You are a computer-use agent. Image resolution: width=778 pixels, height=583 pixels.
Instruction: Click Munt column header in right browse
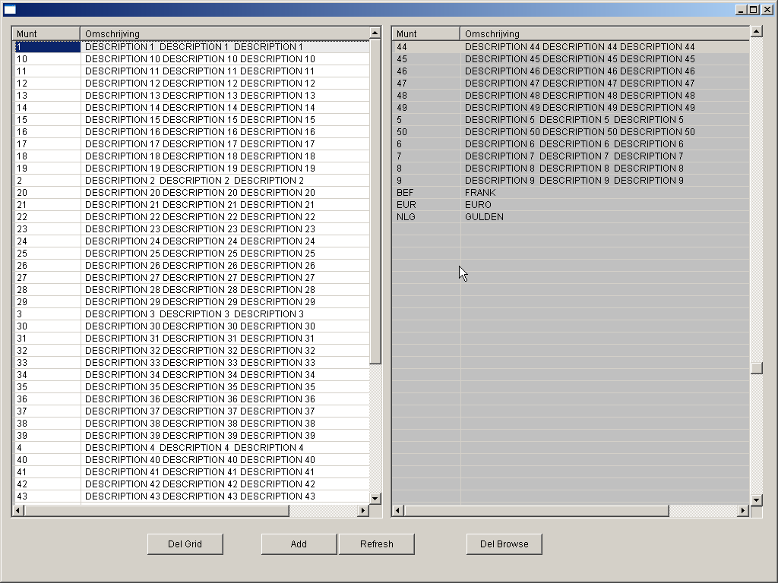[x=426, y=33]
